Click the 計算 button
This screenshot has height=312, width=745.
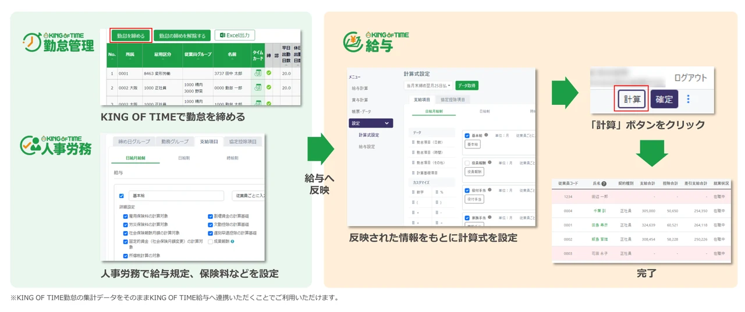click(x=631, y=100)
